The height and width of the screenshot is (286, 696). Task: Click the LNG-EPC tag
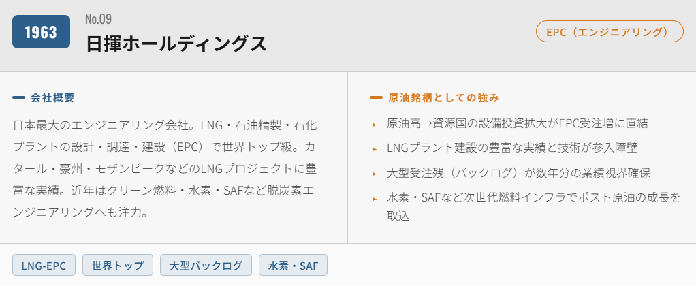(44, 265)
